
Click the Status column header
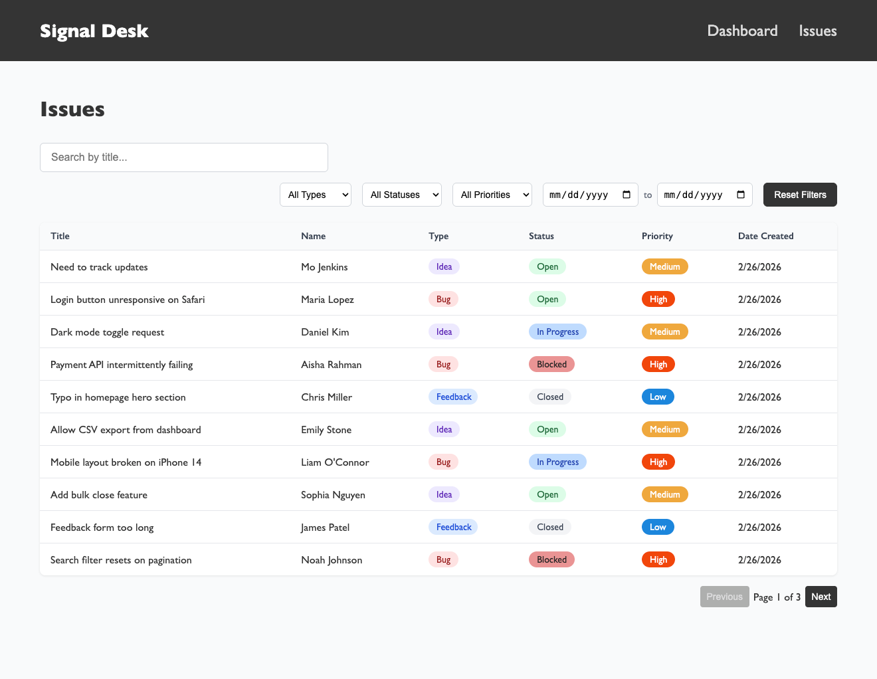pos(541,236)
